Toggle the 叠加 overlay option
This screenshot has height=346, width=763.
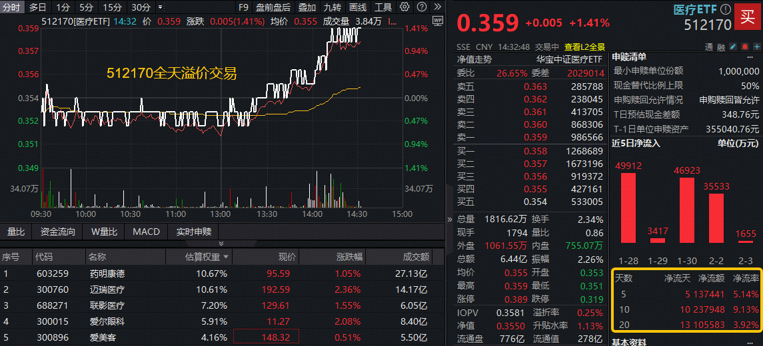[x=307, y=7]
